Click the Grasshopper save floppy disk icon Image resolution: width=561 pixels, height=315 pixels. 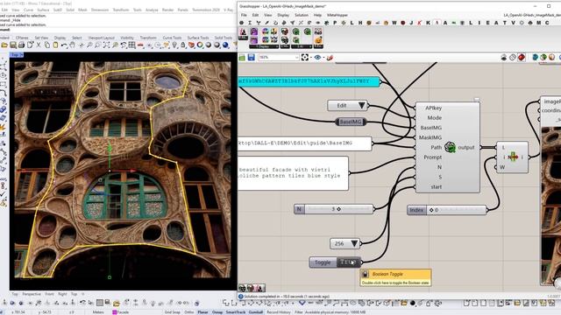click(x=251, y=58)
